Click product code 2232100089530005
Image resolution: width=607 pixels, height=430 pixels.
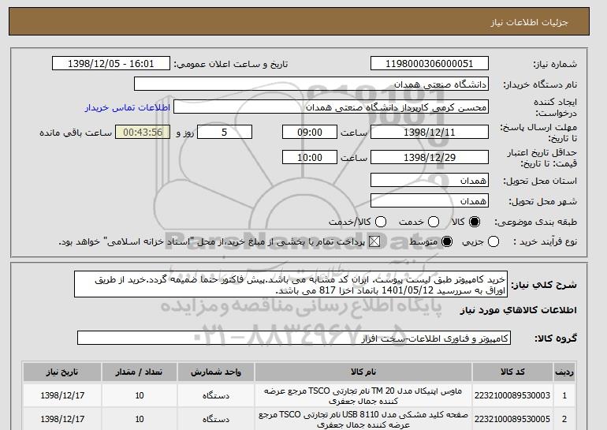(512, 419)
